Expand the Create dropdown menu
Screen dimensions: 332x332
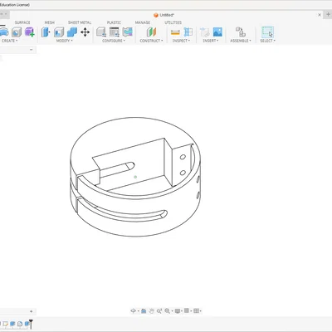[9, 41]
